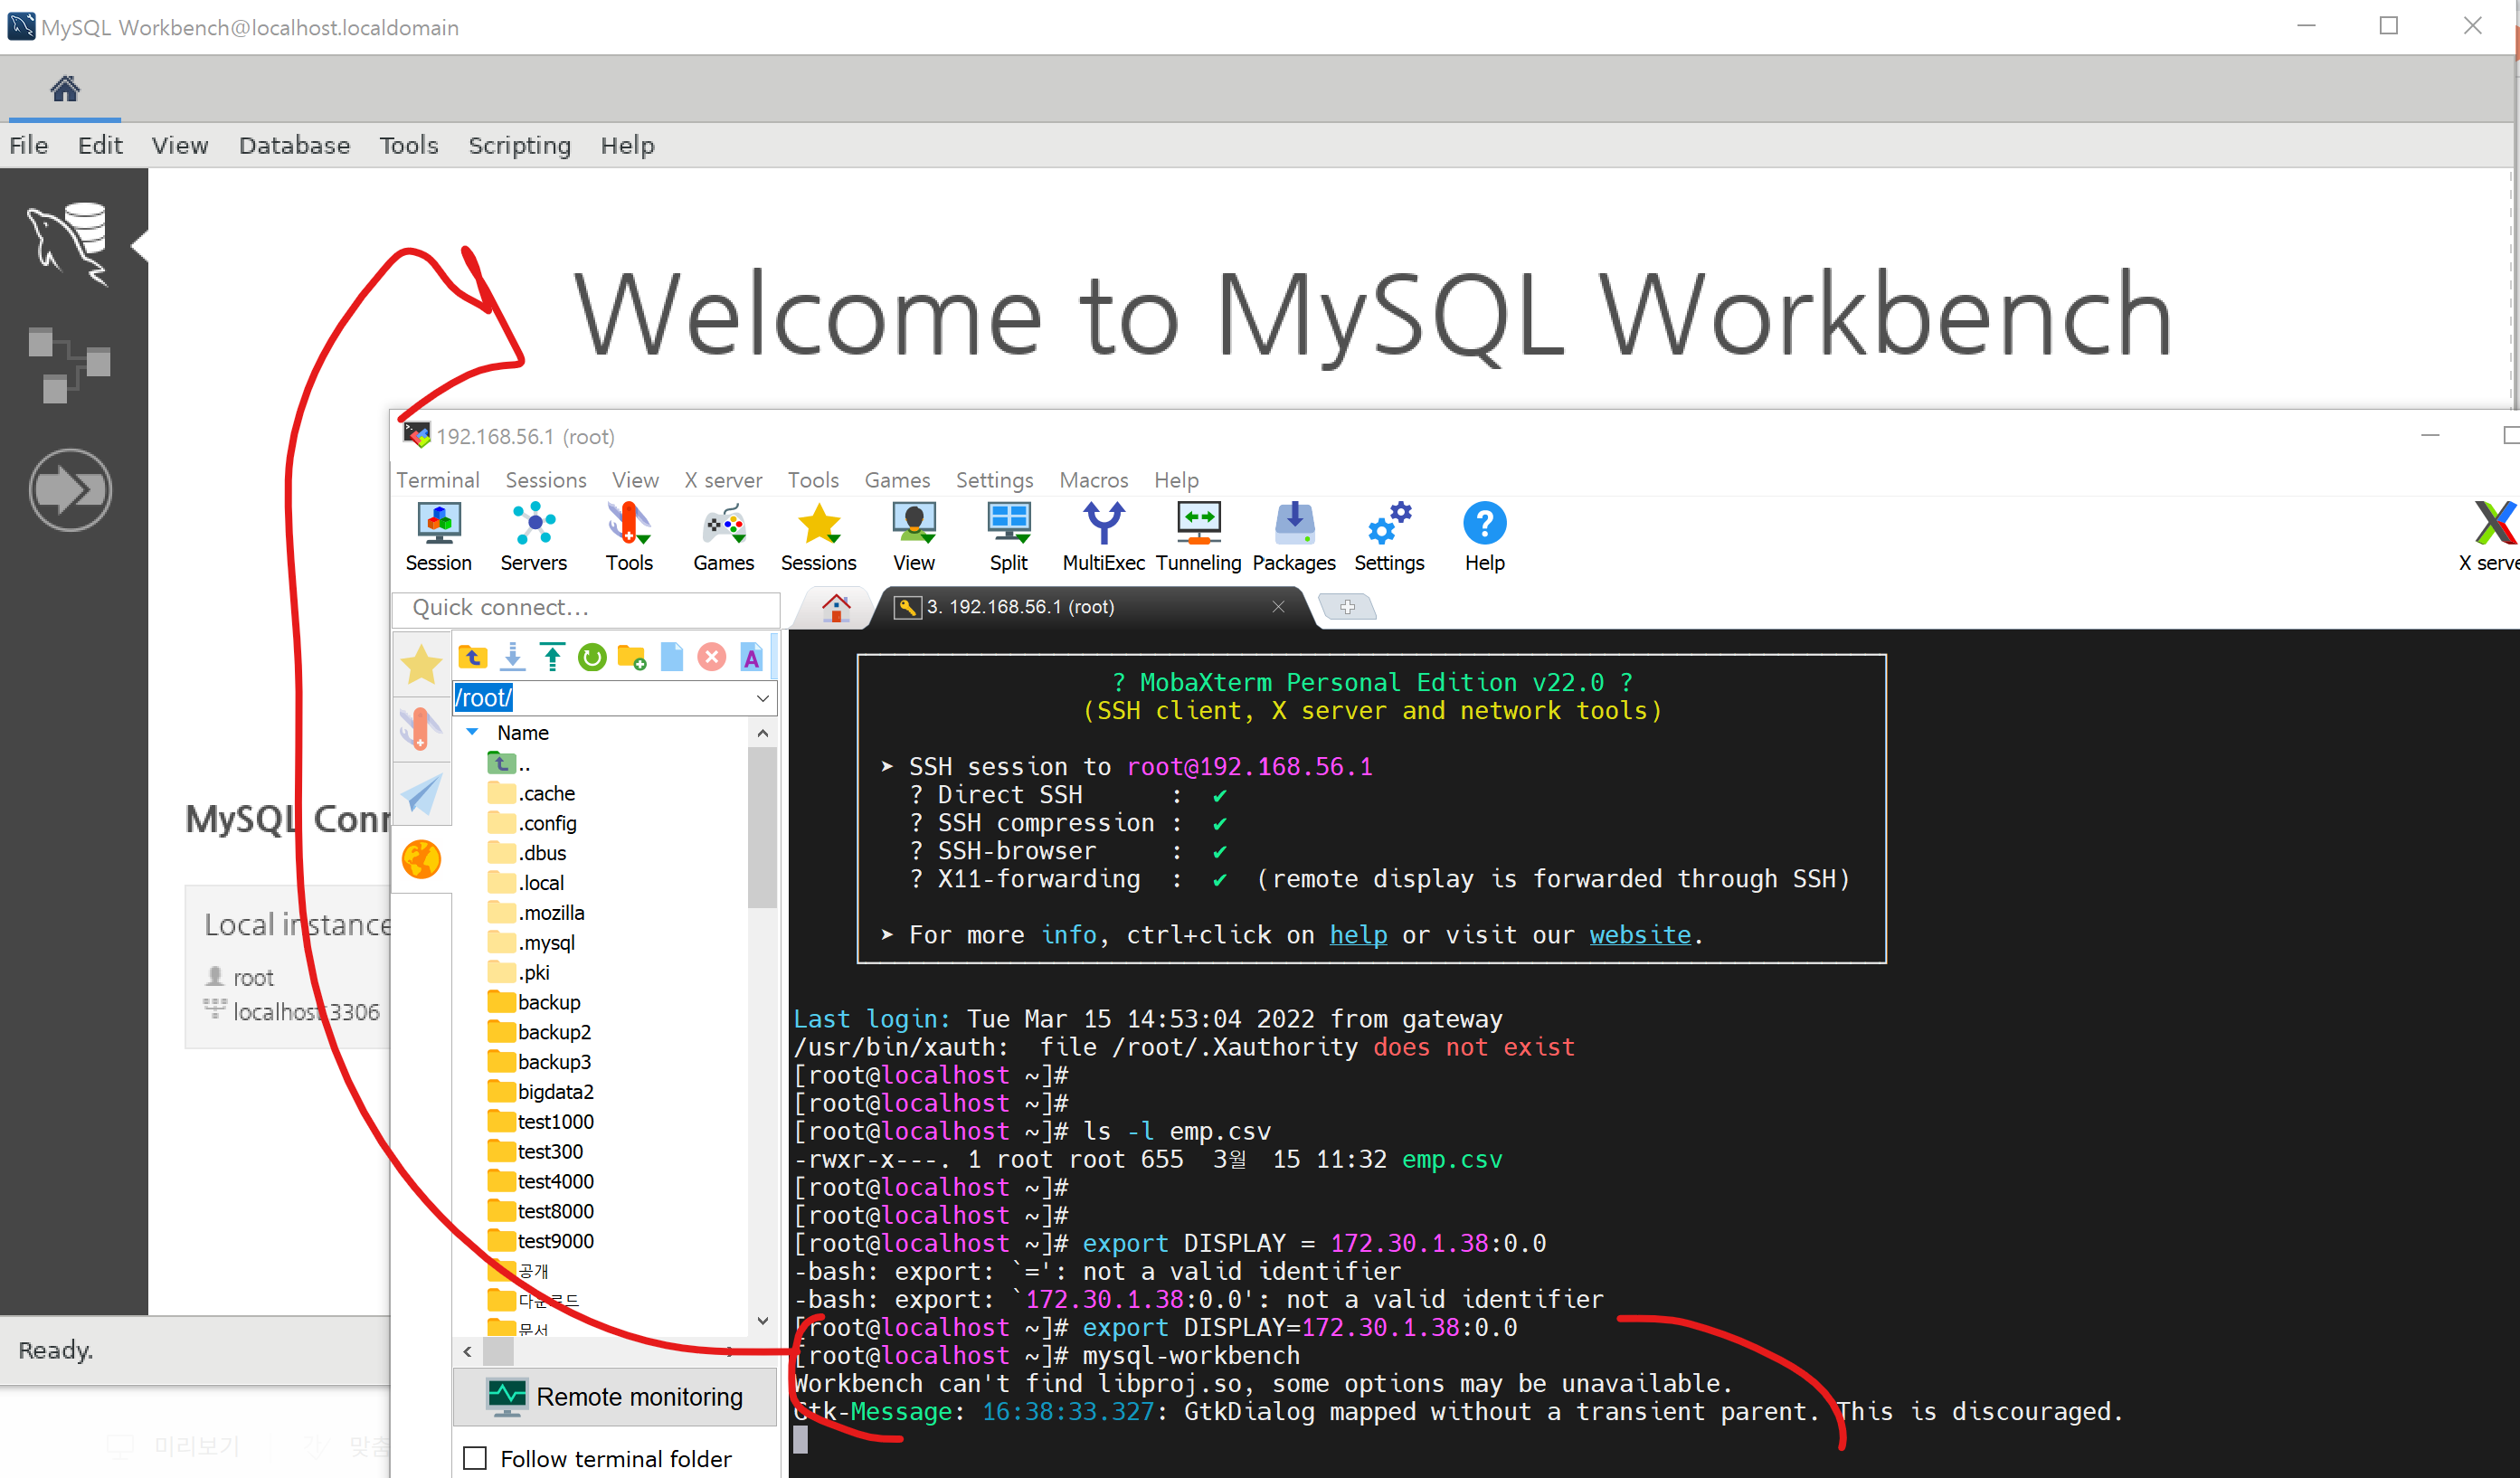The height and width of the screenshot is (1478, 2520).
Task: Collapse the Name column expander triangle
Action: (x=473, y=732)
